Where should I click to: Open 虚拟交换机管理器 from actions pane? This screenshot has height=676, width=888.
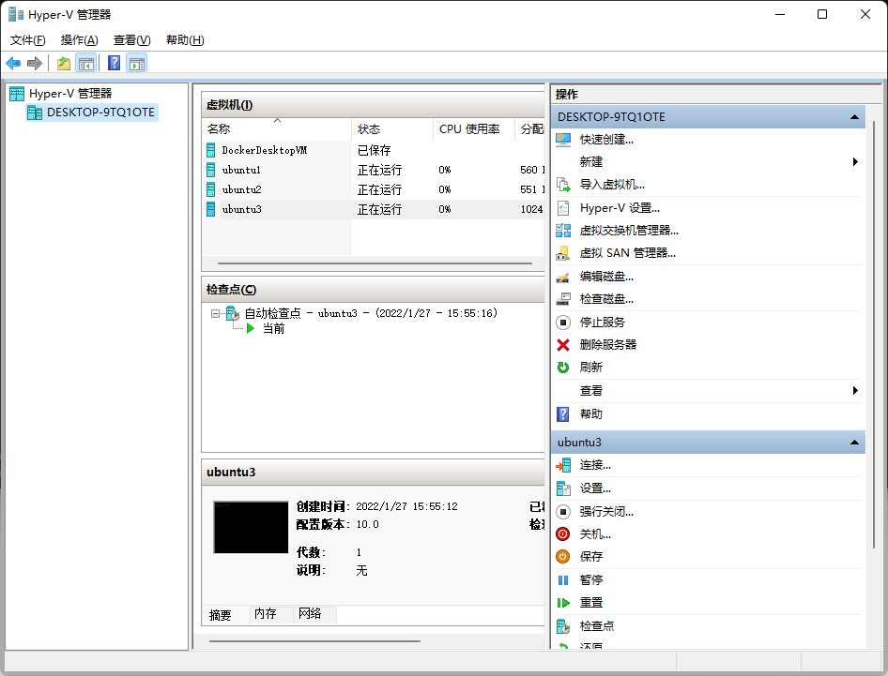[x=628, y=230]
